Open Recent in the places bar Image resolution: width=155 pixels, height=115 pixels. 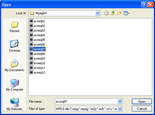click(15, 27)
